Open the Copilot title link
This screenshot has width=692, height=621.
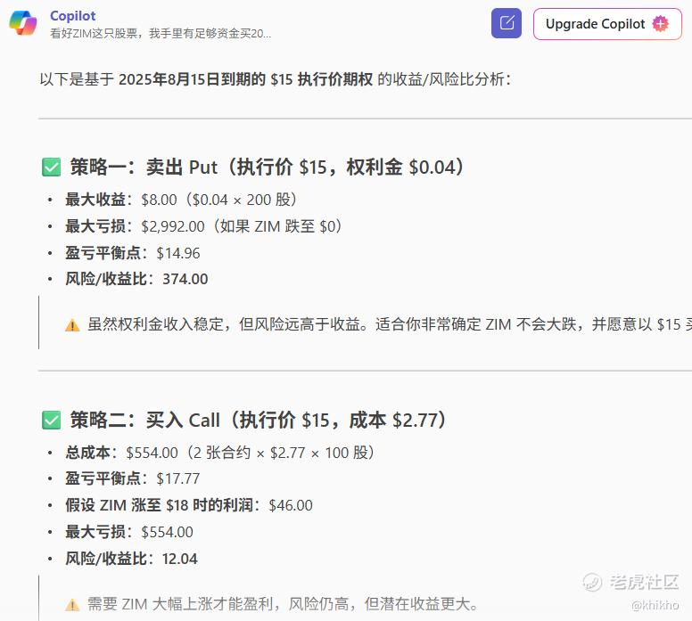[x=73, y=15]
